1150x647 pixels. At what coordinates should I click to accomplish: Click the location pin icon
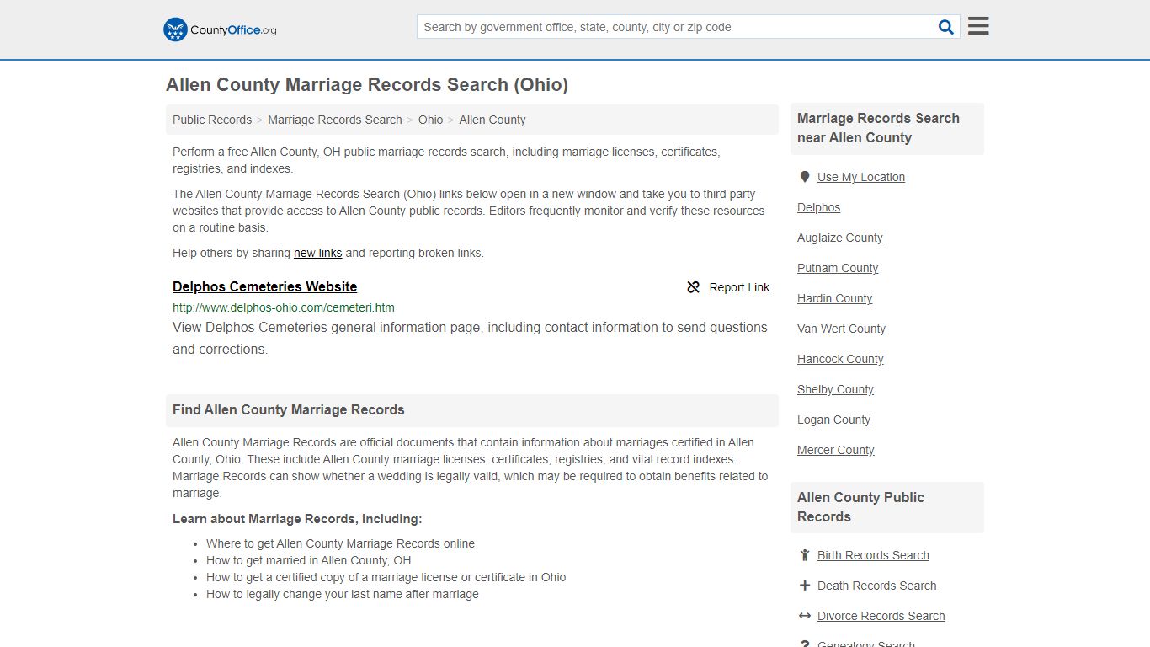tap(805, 177)
